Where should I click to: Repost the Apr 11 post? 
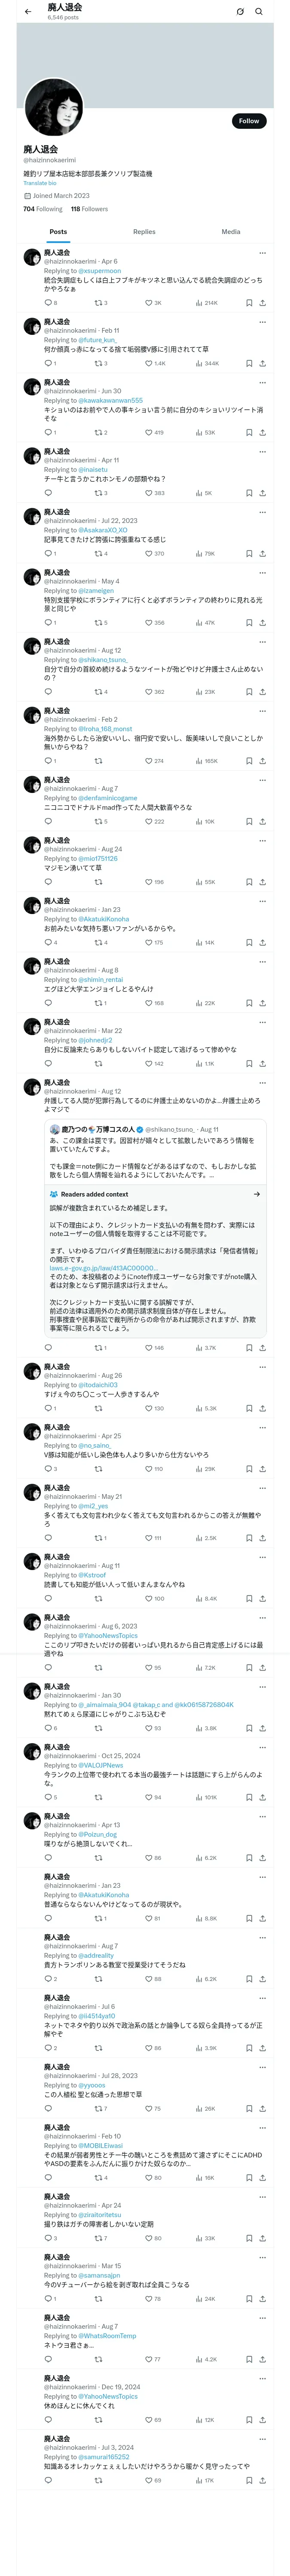point(98,493)
